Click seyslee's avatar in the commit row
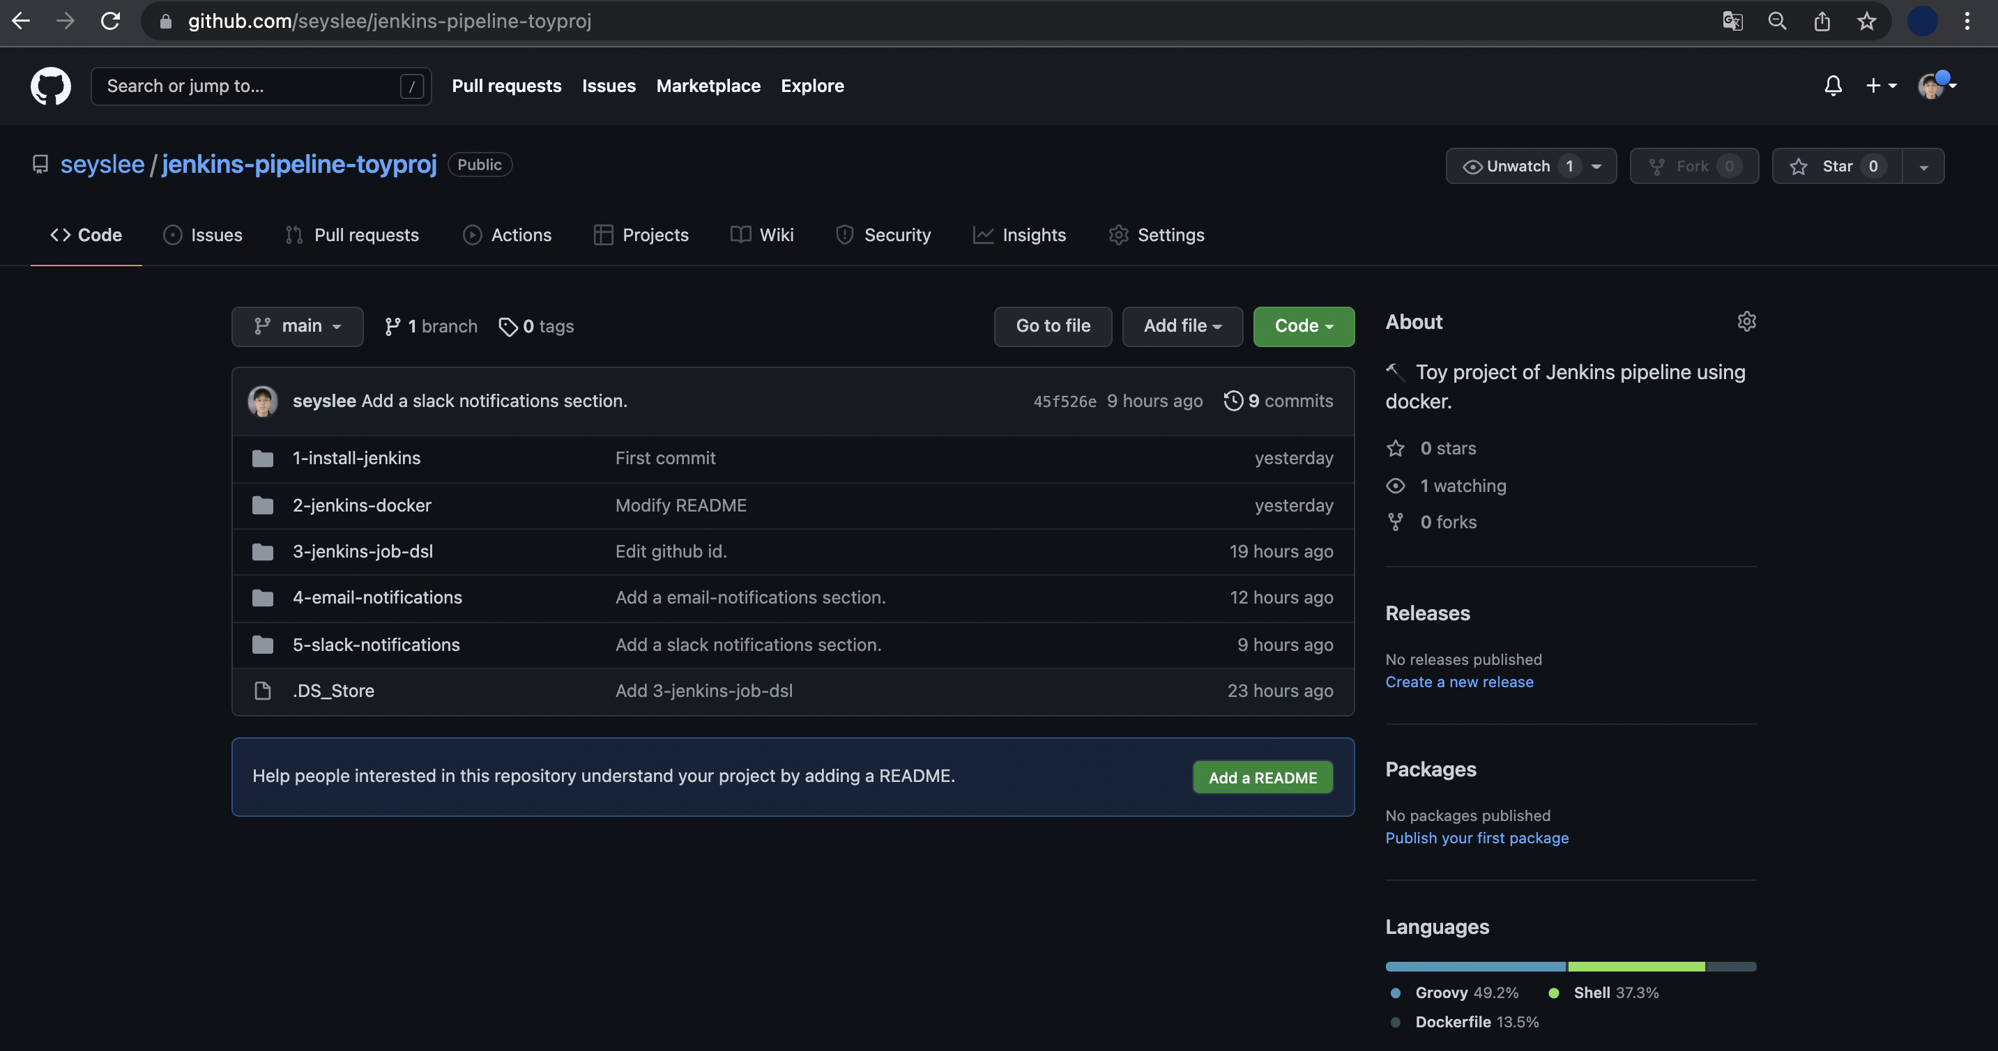The height and width of the screenshot is (1051, 1998). [x=262, y=401]
